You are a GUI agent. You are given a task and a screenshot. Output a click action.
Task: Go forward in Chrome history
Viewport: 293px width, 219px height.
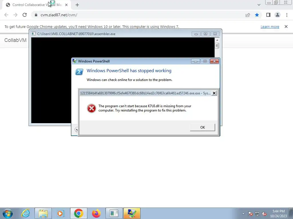tap(15, 15)
